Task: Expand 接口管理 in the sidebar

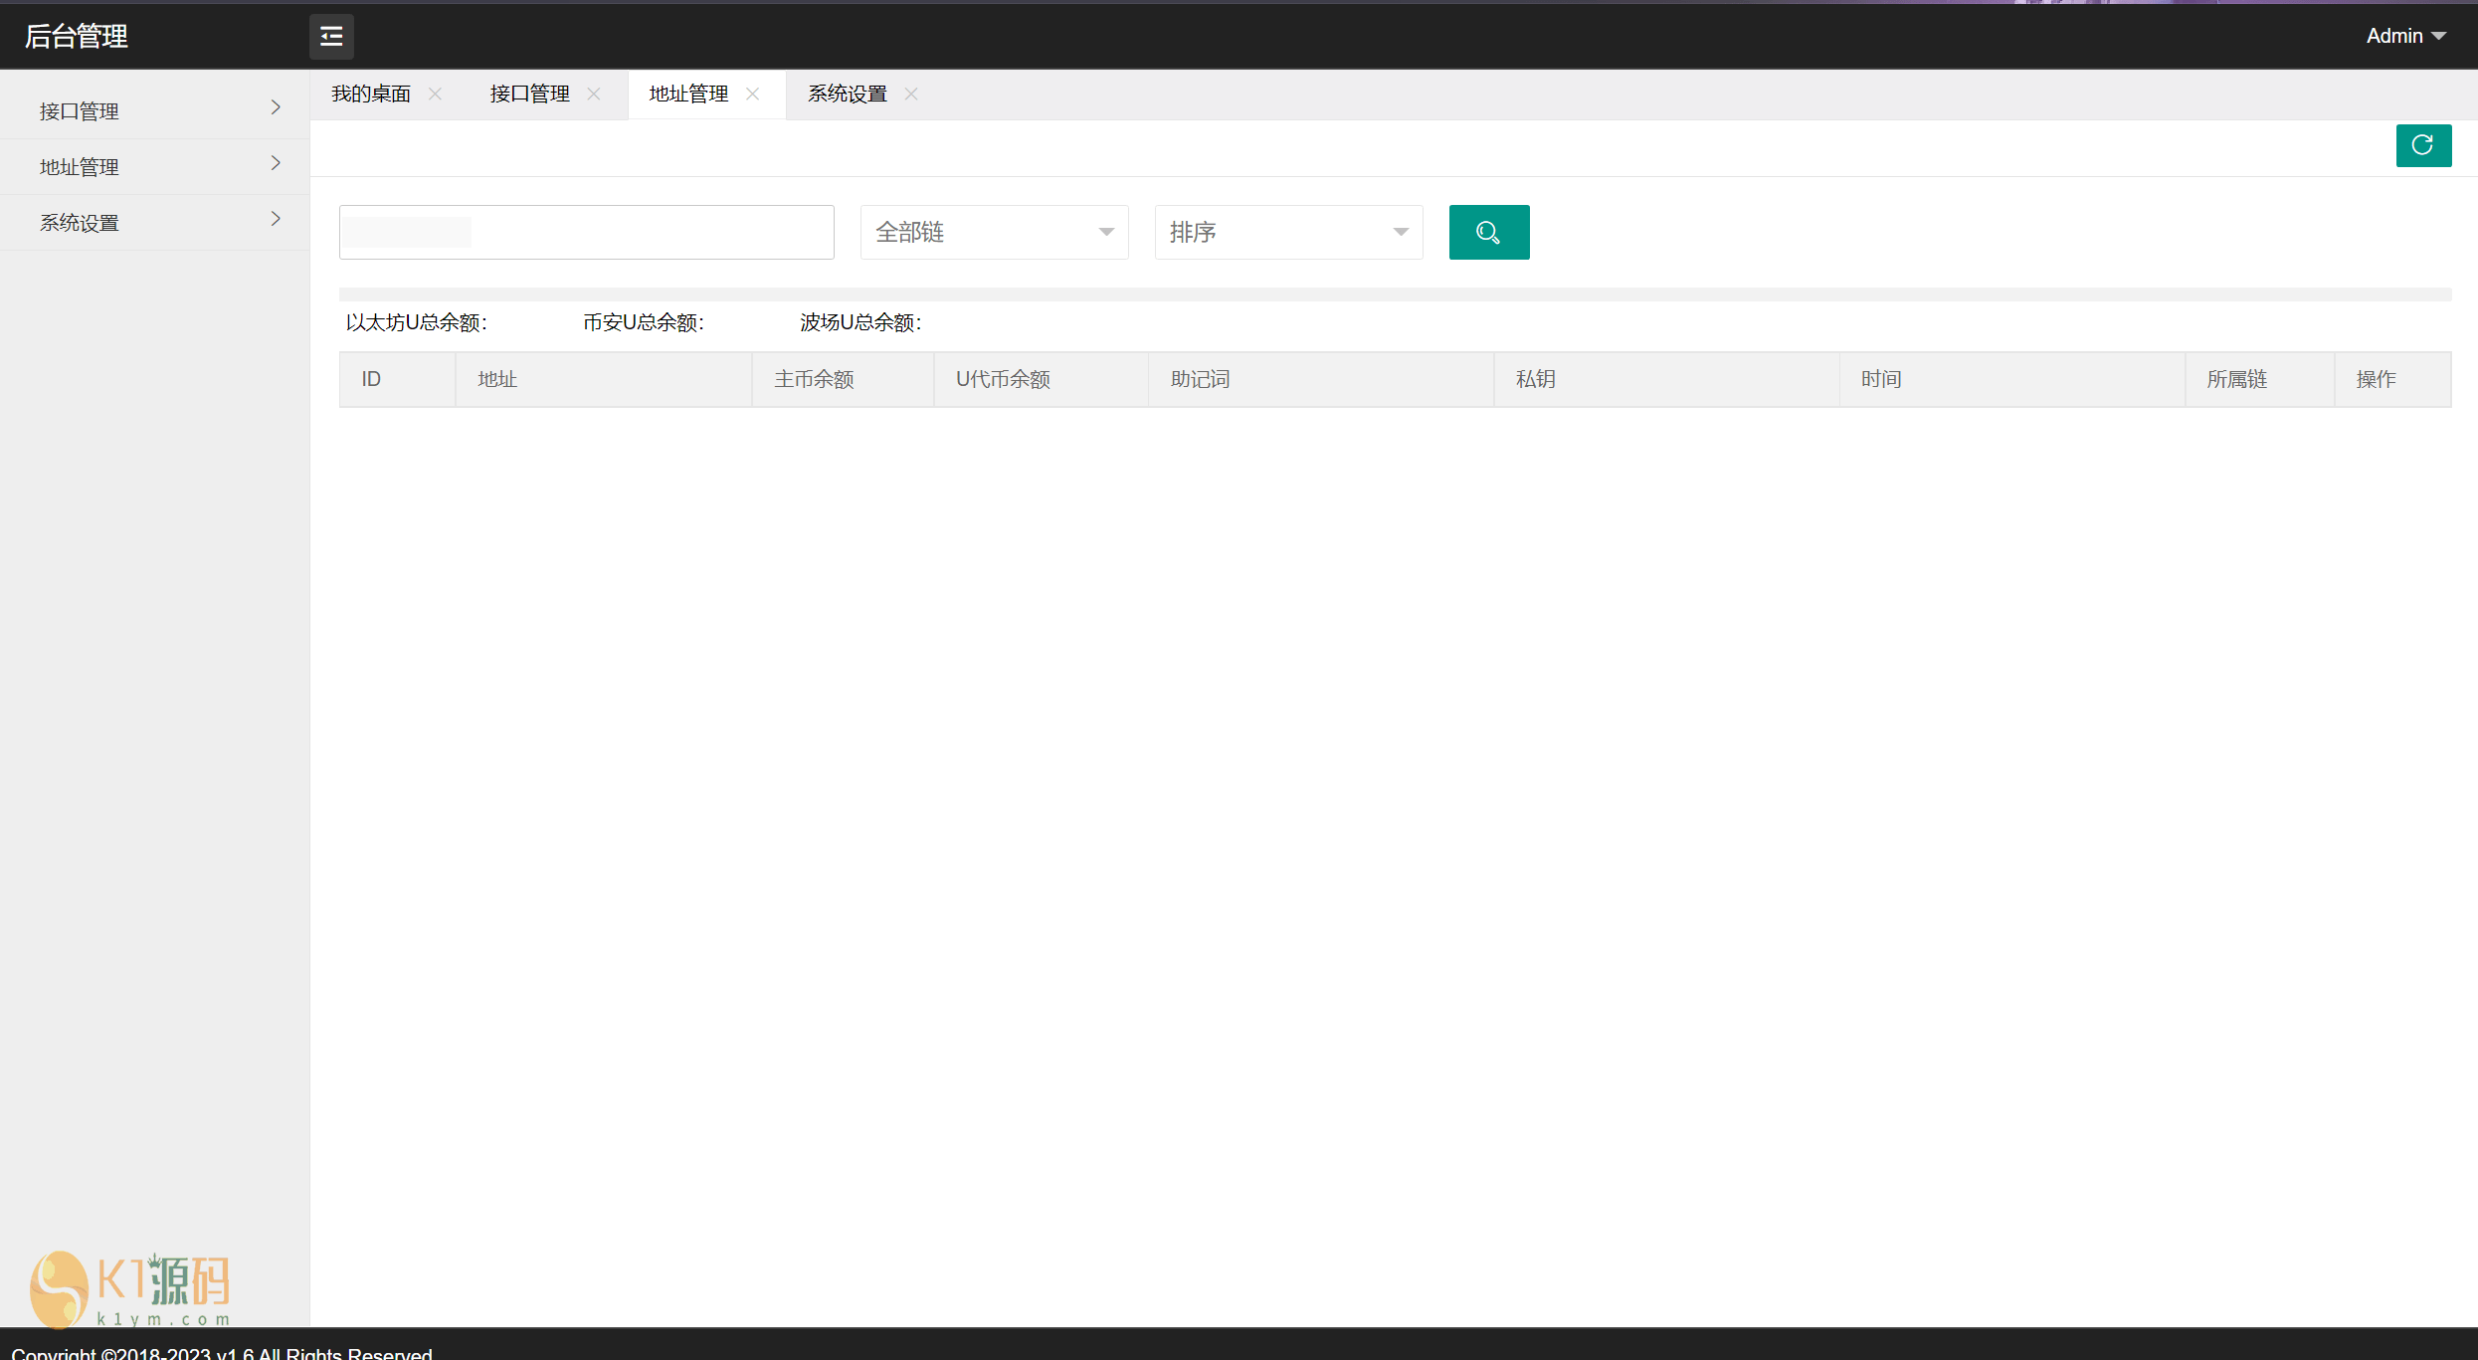Action: click(x=154, y=110)
